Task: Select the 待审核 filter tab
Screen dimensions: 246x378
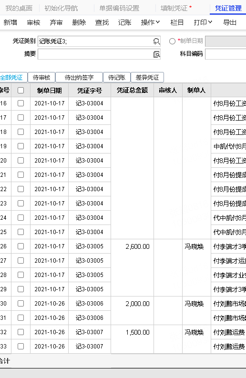Action: coord(41,77)
